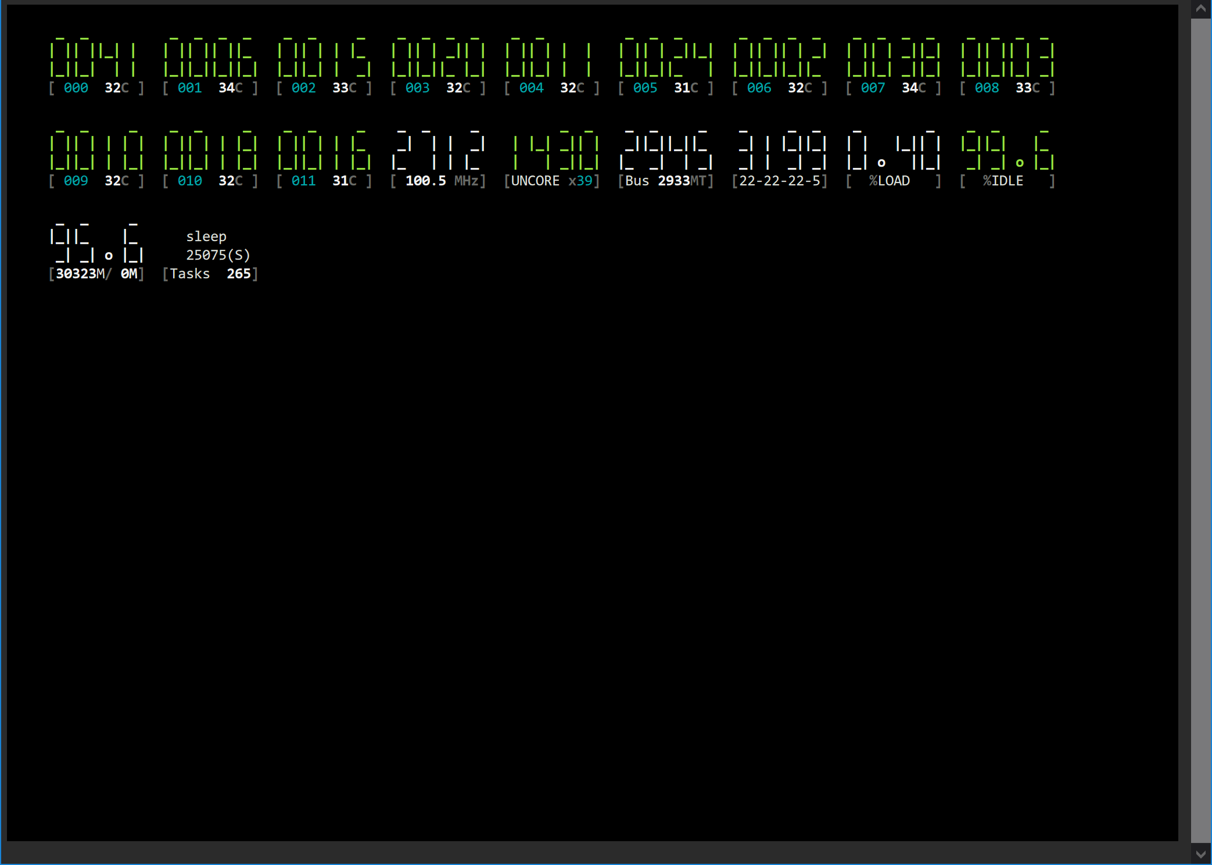Screen dimensions: 1212x865
Task: Select the core 009 label
Action: [76, 181]
